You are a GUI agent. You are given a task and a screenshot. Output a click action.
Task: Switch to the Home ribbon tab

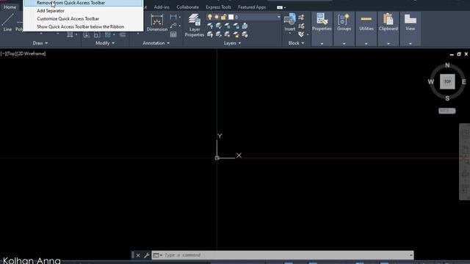pyautogui.click(x=10, y=7)
